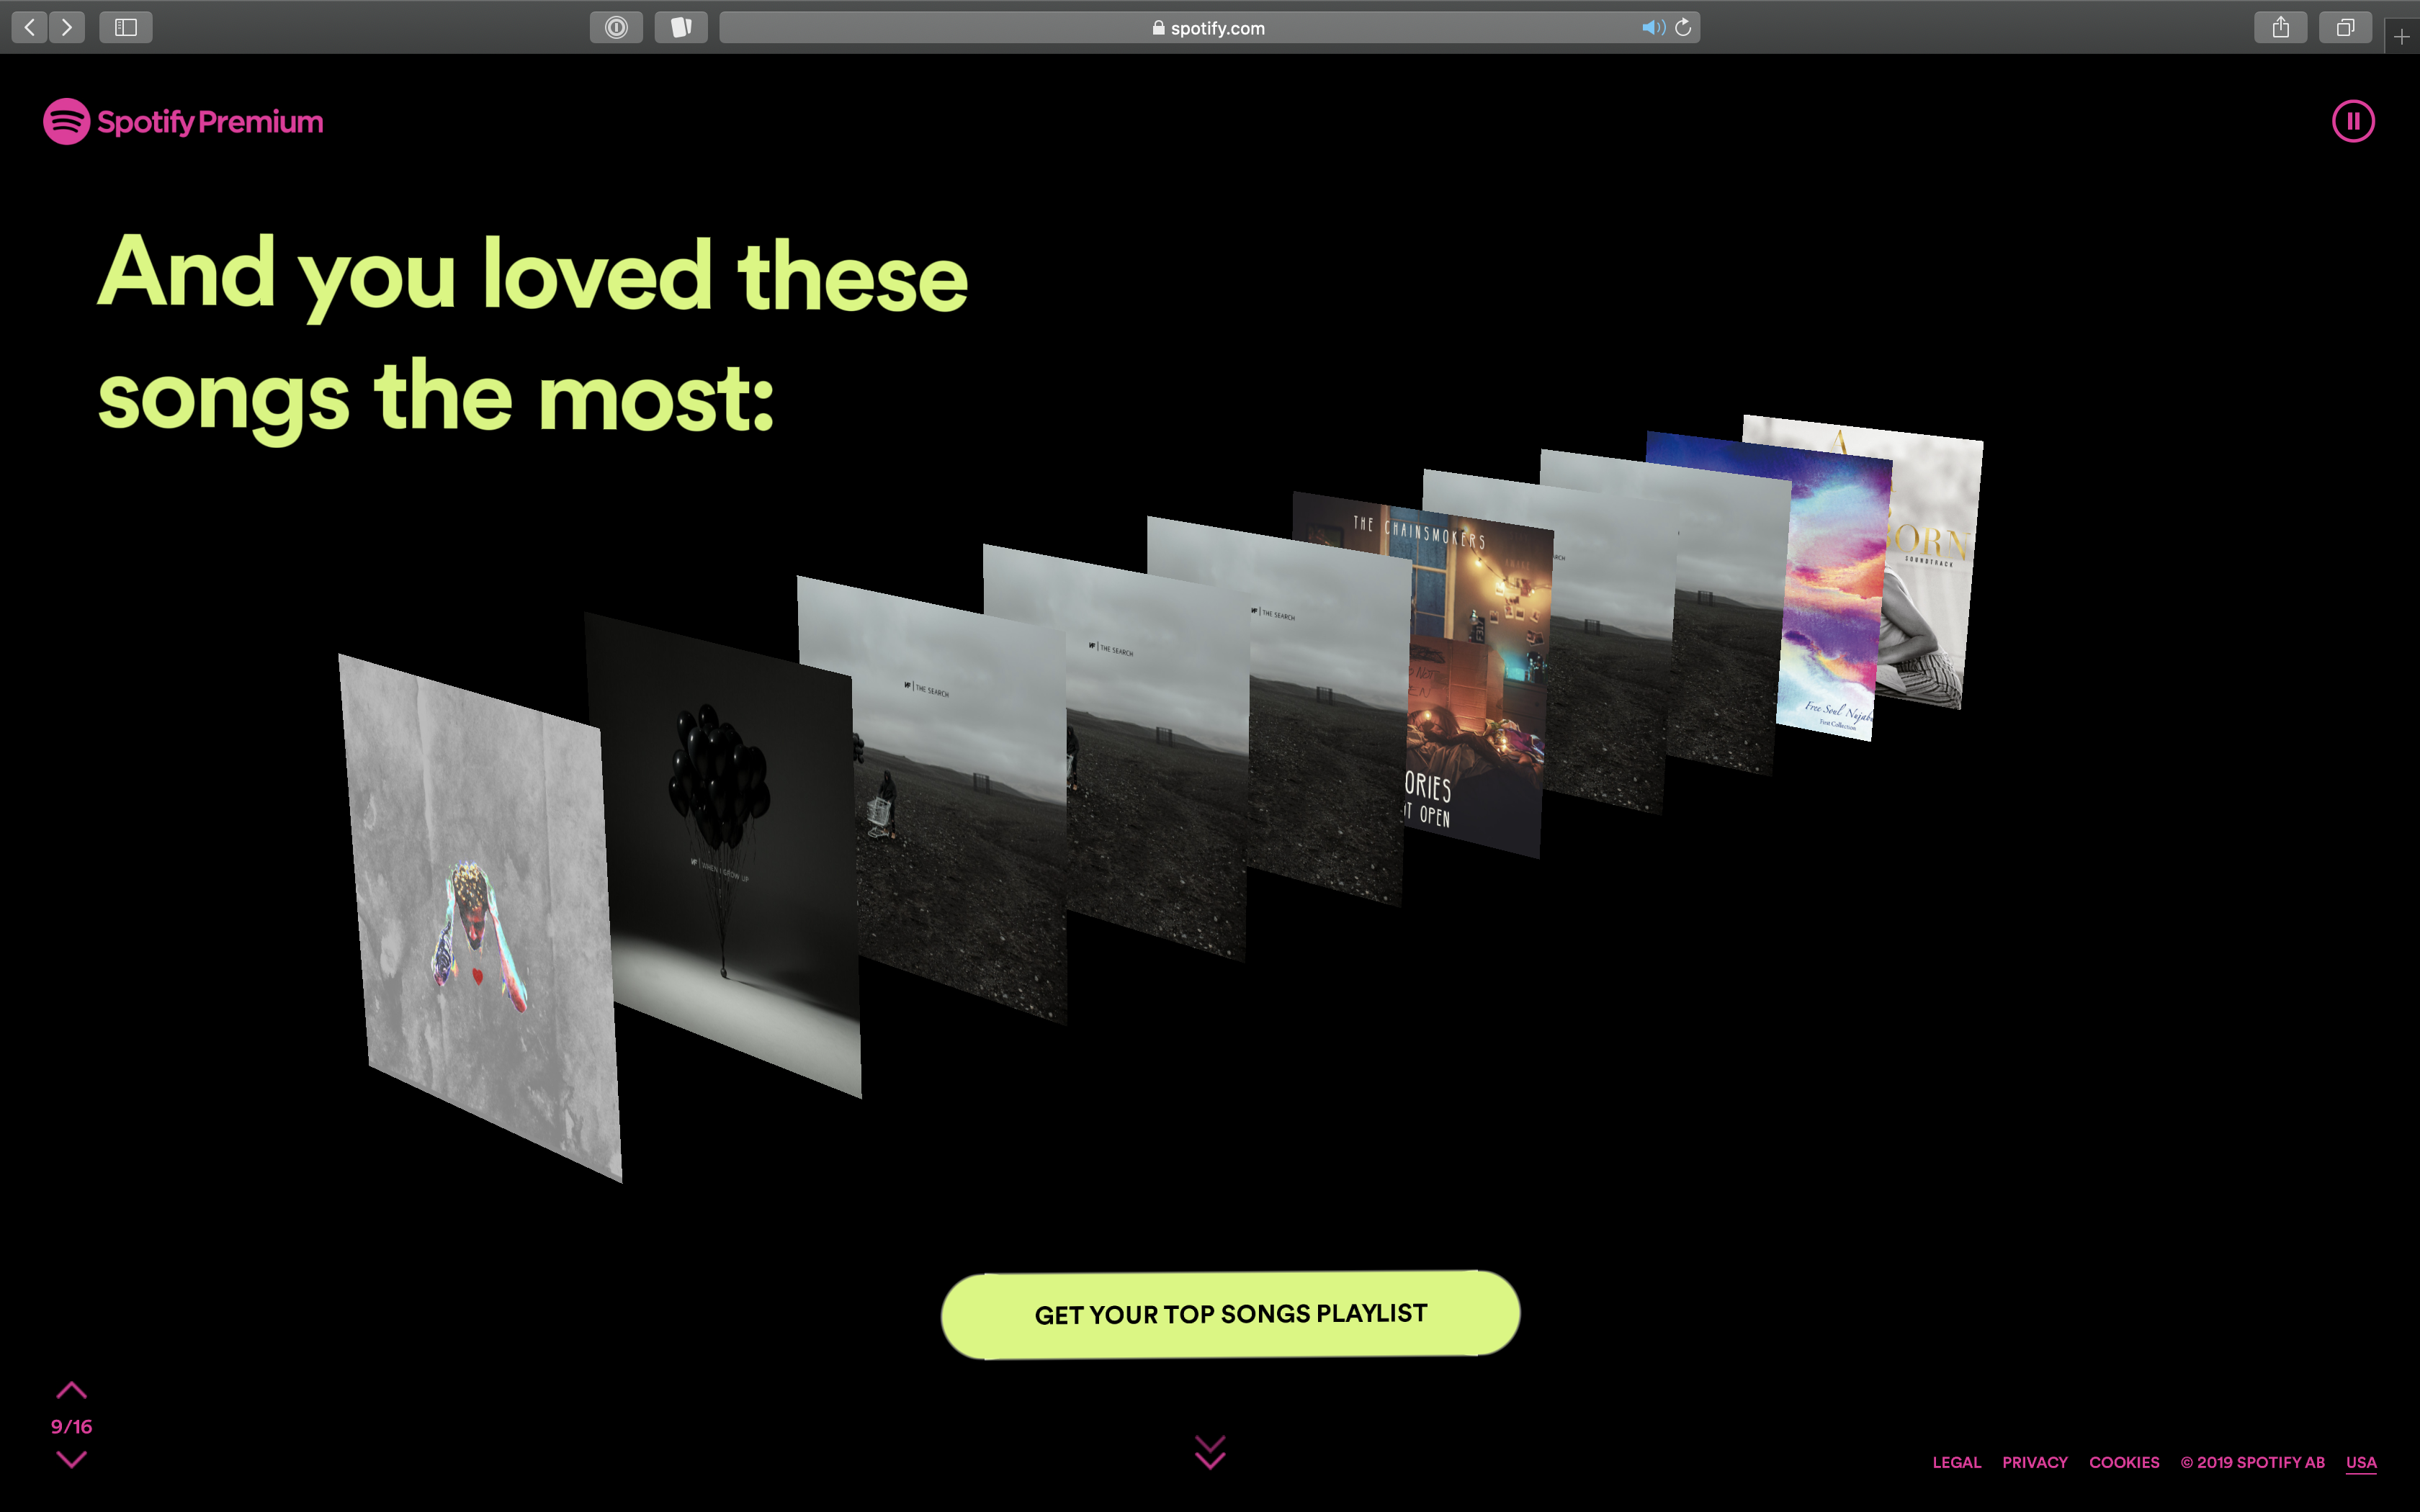Viewport: 2420px width, 1512px height.
Task: Reload the spotify.com page
Action: tap(1684, 27)
